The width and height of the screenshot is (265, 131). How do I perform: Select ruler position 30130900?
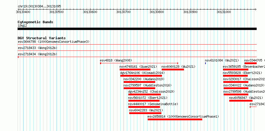point(190,12)
